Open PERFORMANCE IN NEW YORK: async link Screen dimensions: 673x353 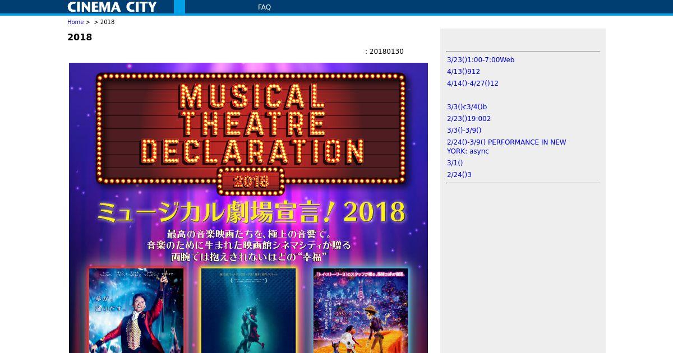(506, 147)
